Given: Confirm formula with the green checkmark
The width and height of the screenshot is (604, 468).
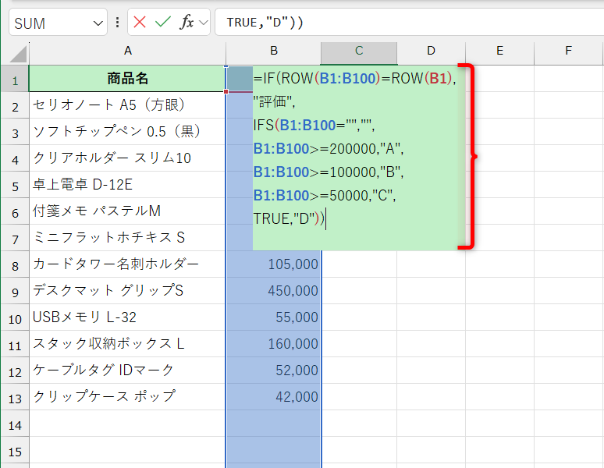Looking at the screenshot, I should [x=163, y=23].
